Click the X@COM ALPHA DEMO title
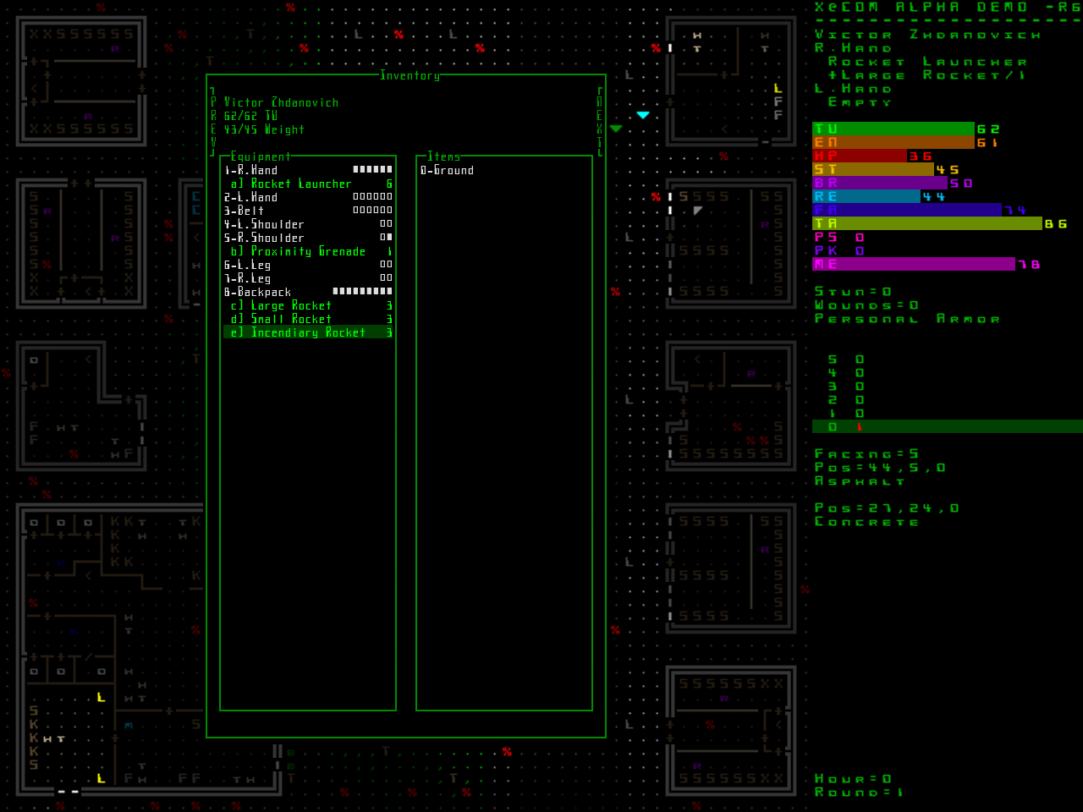This screenshot has width=1083, height=812. click(x=948, y=7)
